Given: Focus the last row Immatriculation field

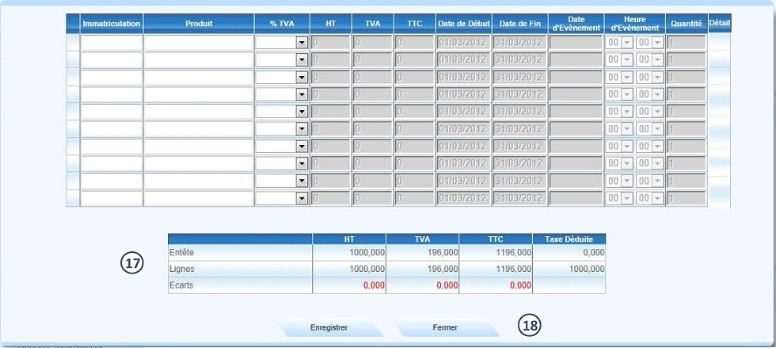Looking at the screenshot, I should point(112,199).
